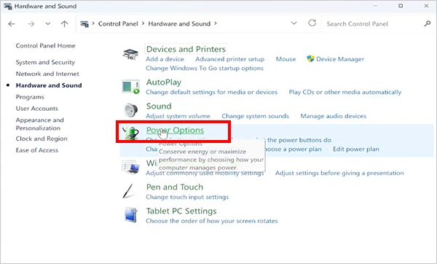Image resolution: width=437 pixels, height=264 pixels.
Task: Open Tablet PC Settings heading
Action: pos(181,211)
